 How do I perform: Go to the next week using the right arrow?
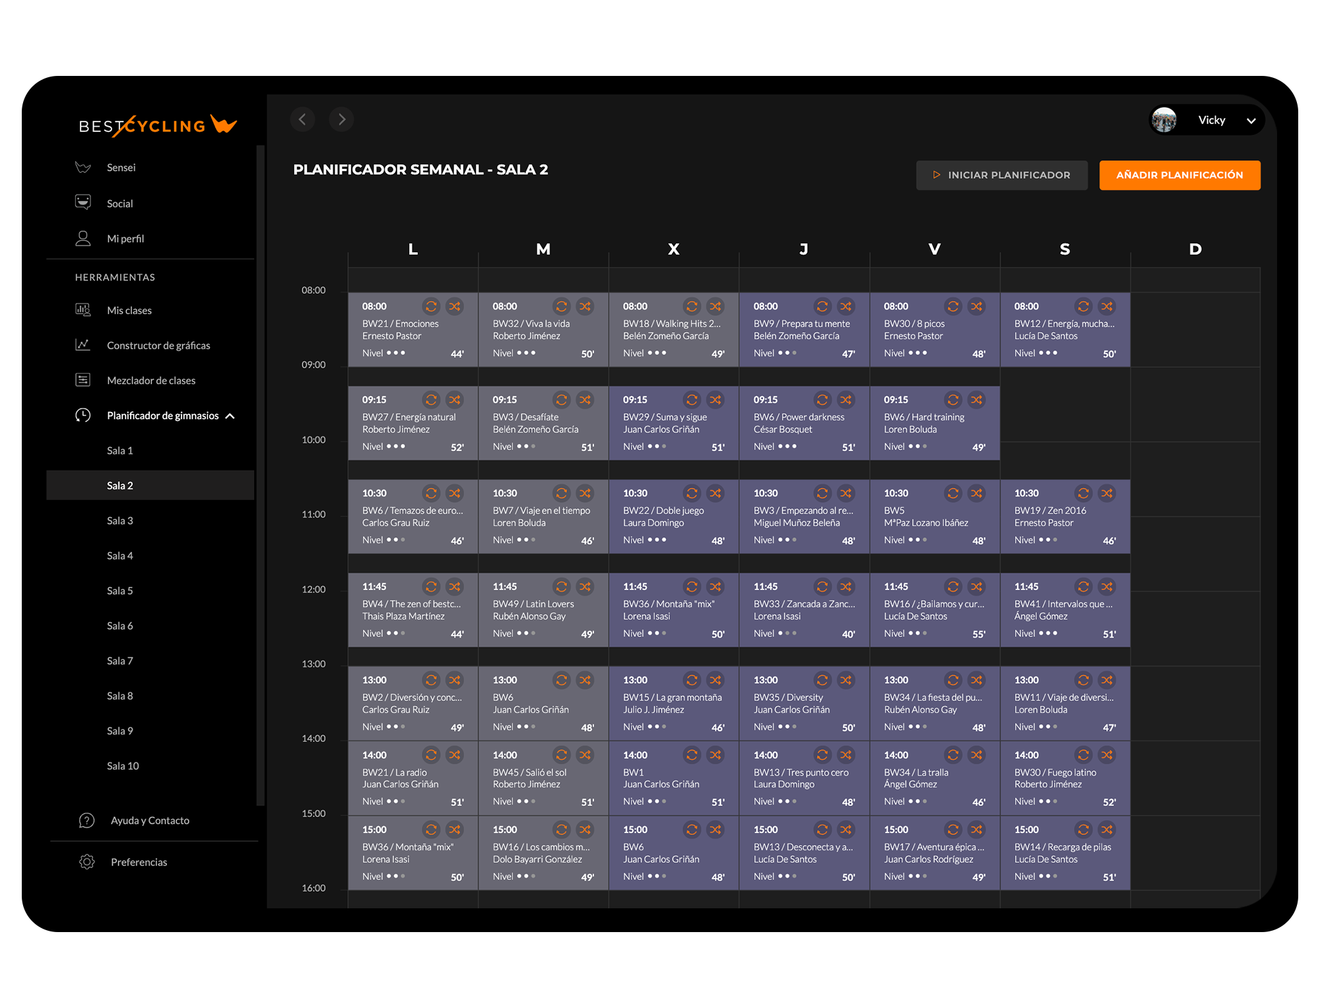[341, 119]
